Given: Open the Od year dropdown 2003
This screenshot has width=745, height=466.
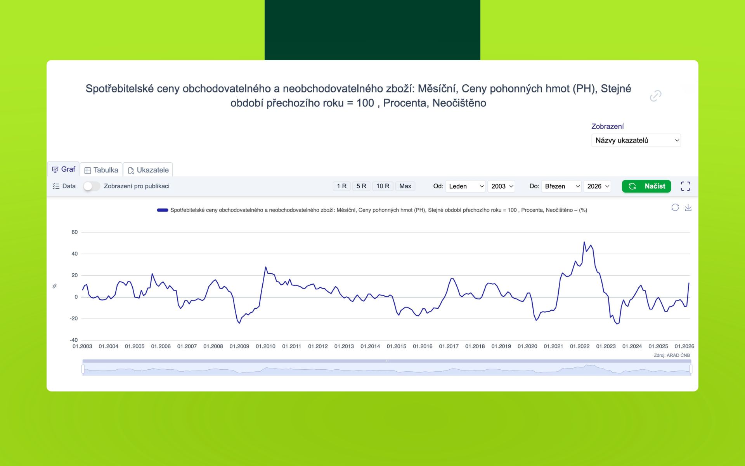Looking at the screenshot, I should [501, 186].
